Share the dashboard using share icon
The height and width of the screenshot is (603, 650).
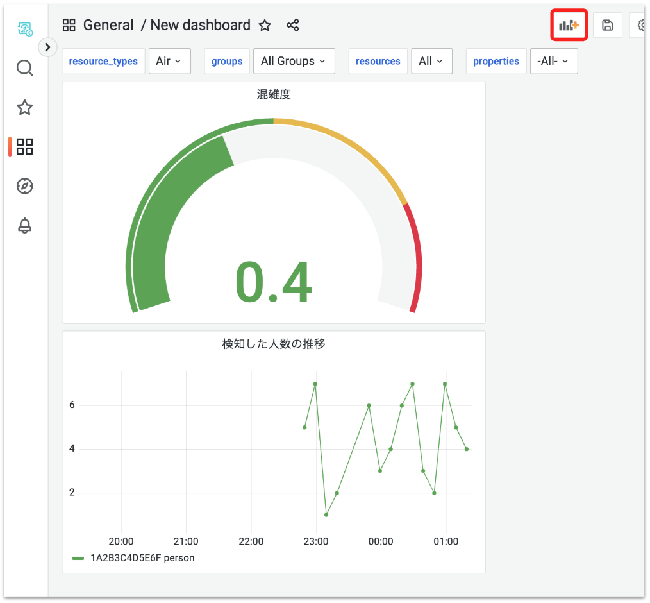click(293, 25)
